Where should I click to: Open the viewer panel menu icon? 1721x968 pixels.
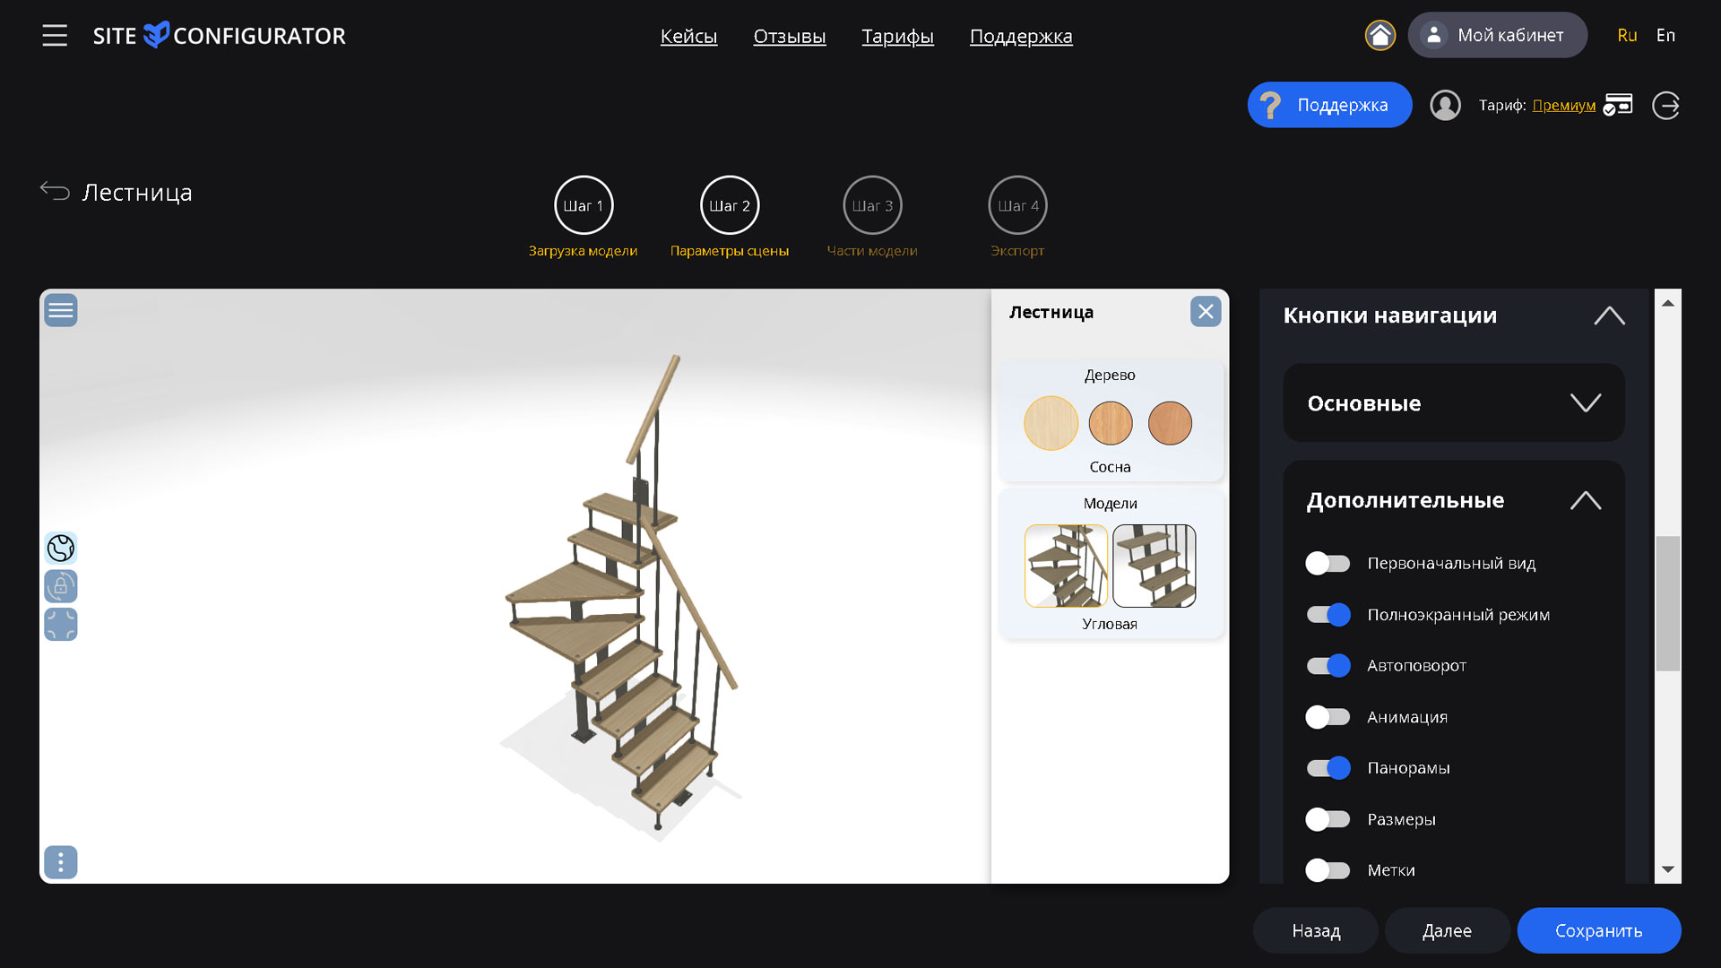tap(61, 310)
